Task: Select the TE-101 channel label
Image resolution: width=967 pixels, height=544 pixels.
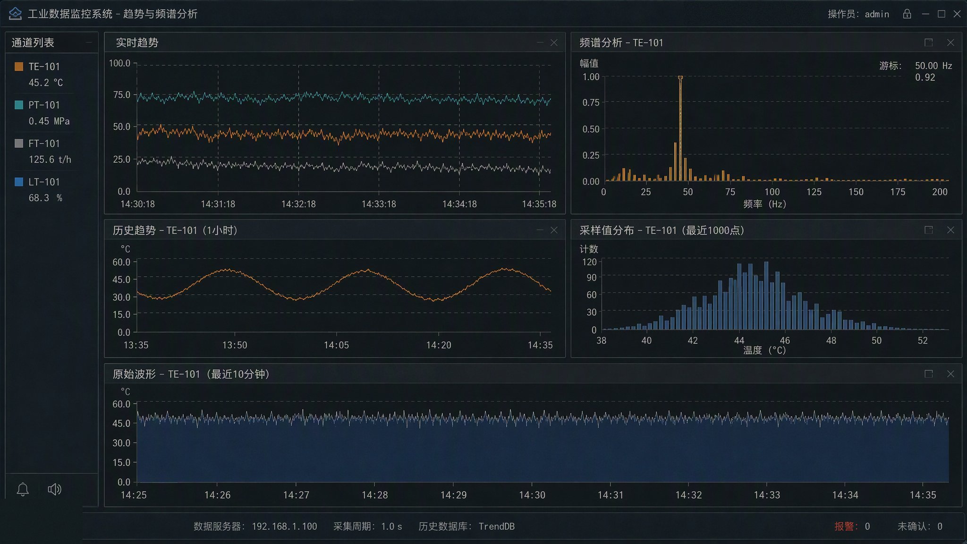Action: pyautogui.click(x=44, y=67)
